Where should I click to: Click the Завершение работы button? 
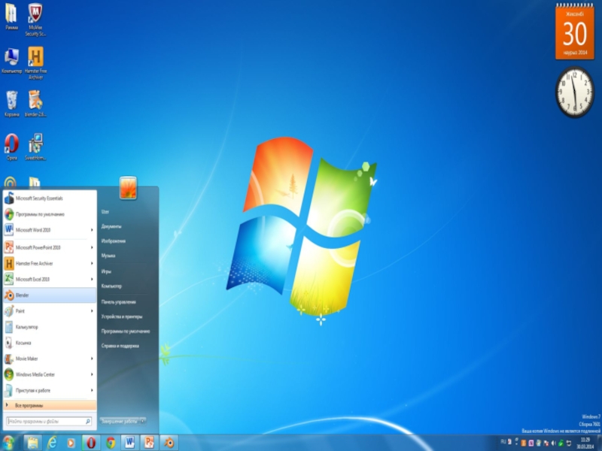click(120, 421)
